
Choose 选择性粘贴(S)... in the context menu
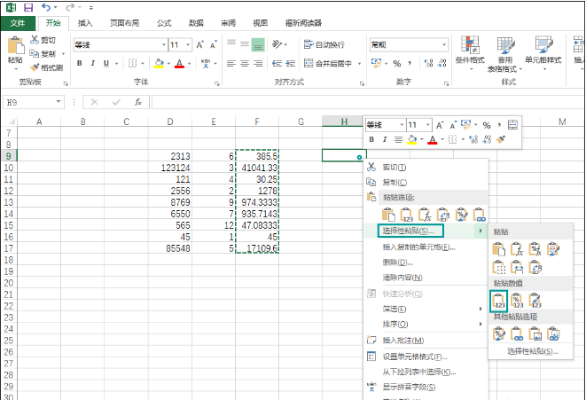tap(413, 231)
